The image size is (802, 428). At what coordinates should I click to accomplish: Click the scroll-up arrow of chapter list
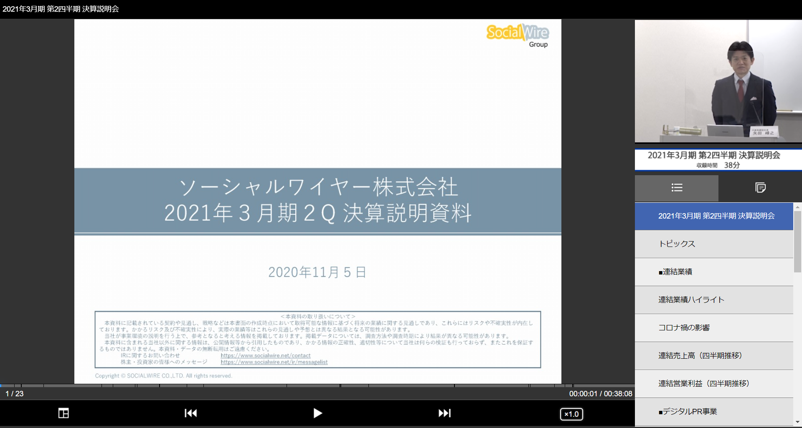(x=797, y=206)
